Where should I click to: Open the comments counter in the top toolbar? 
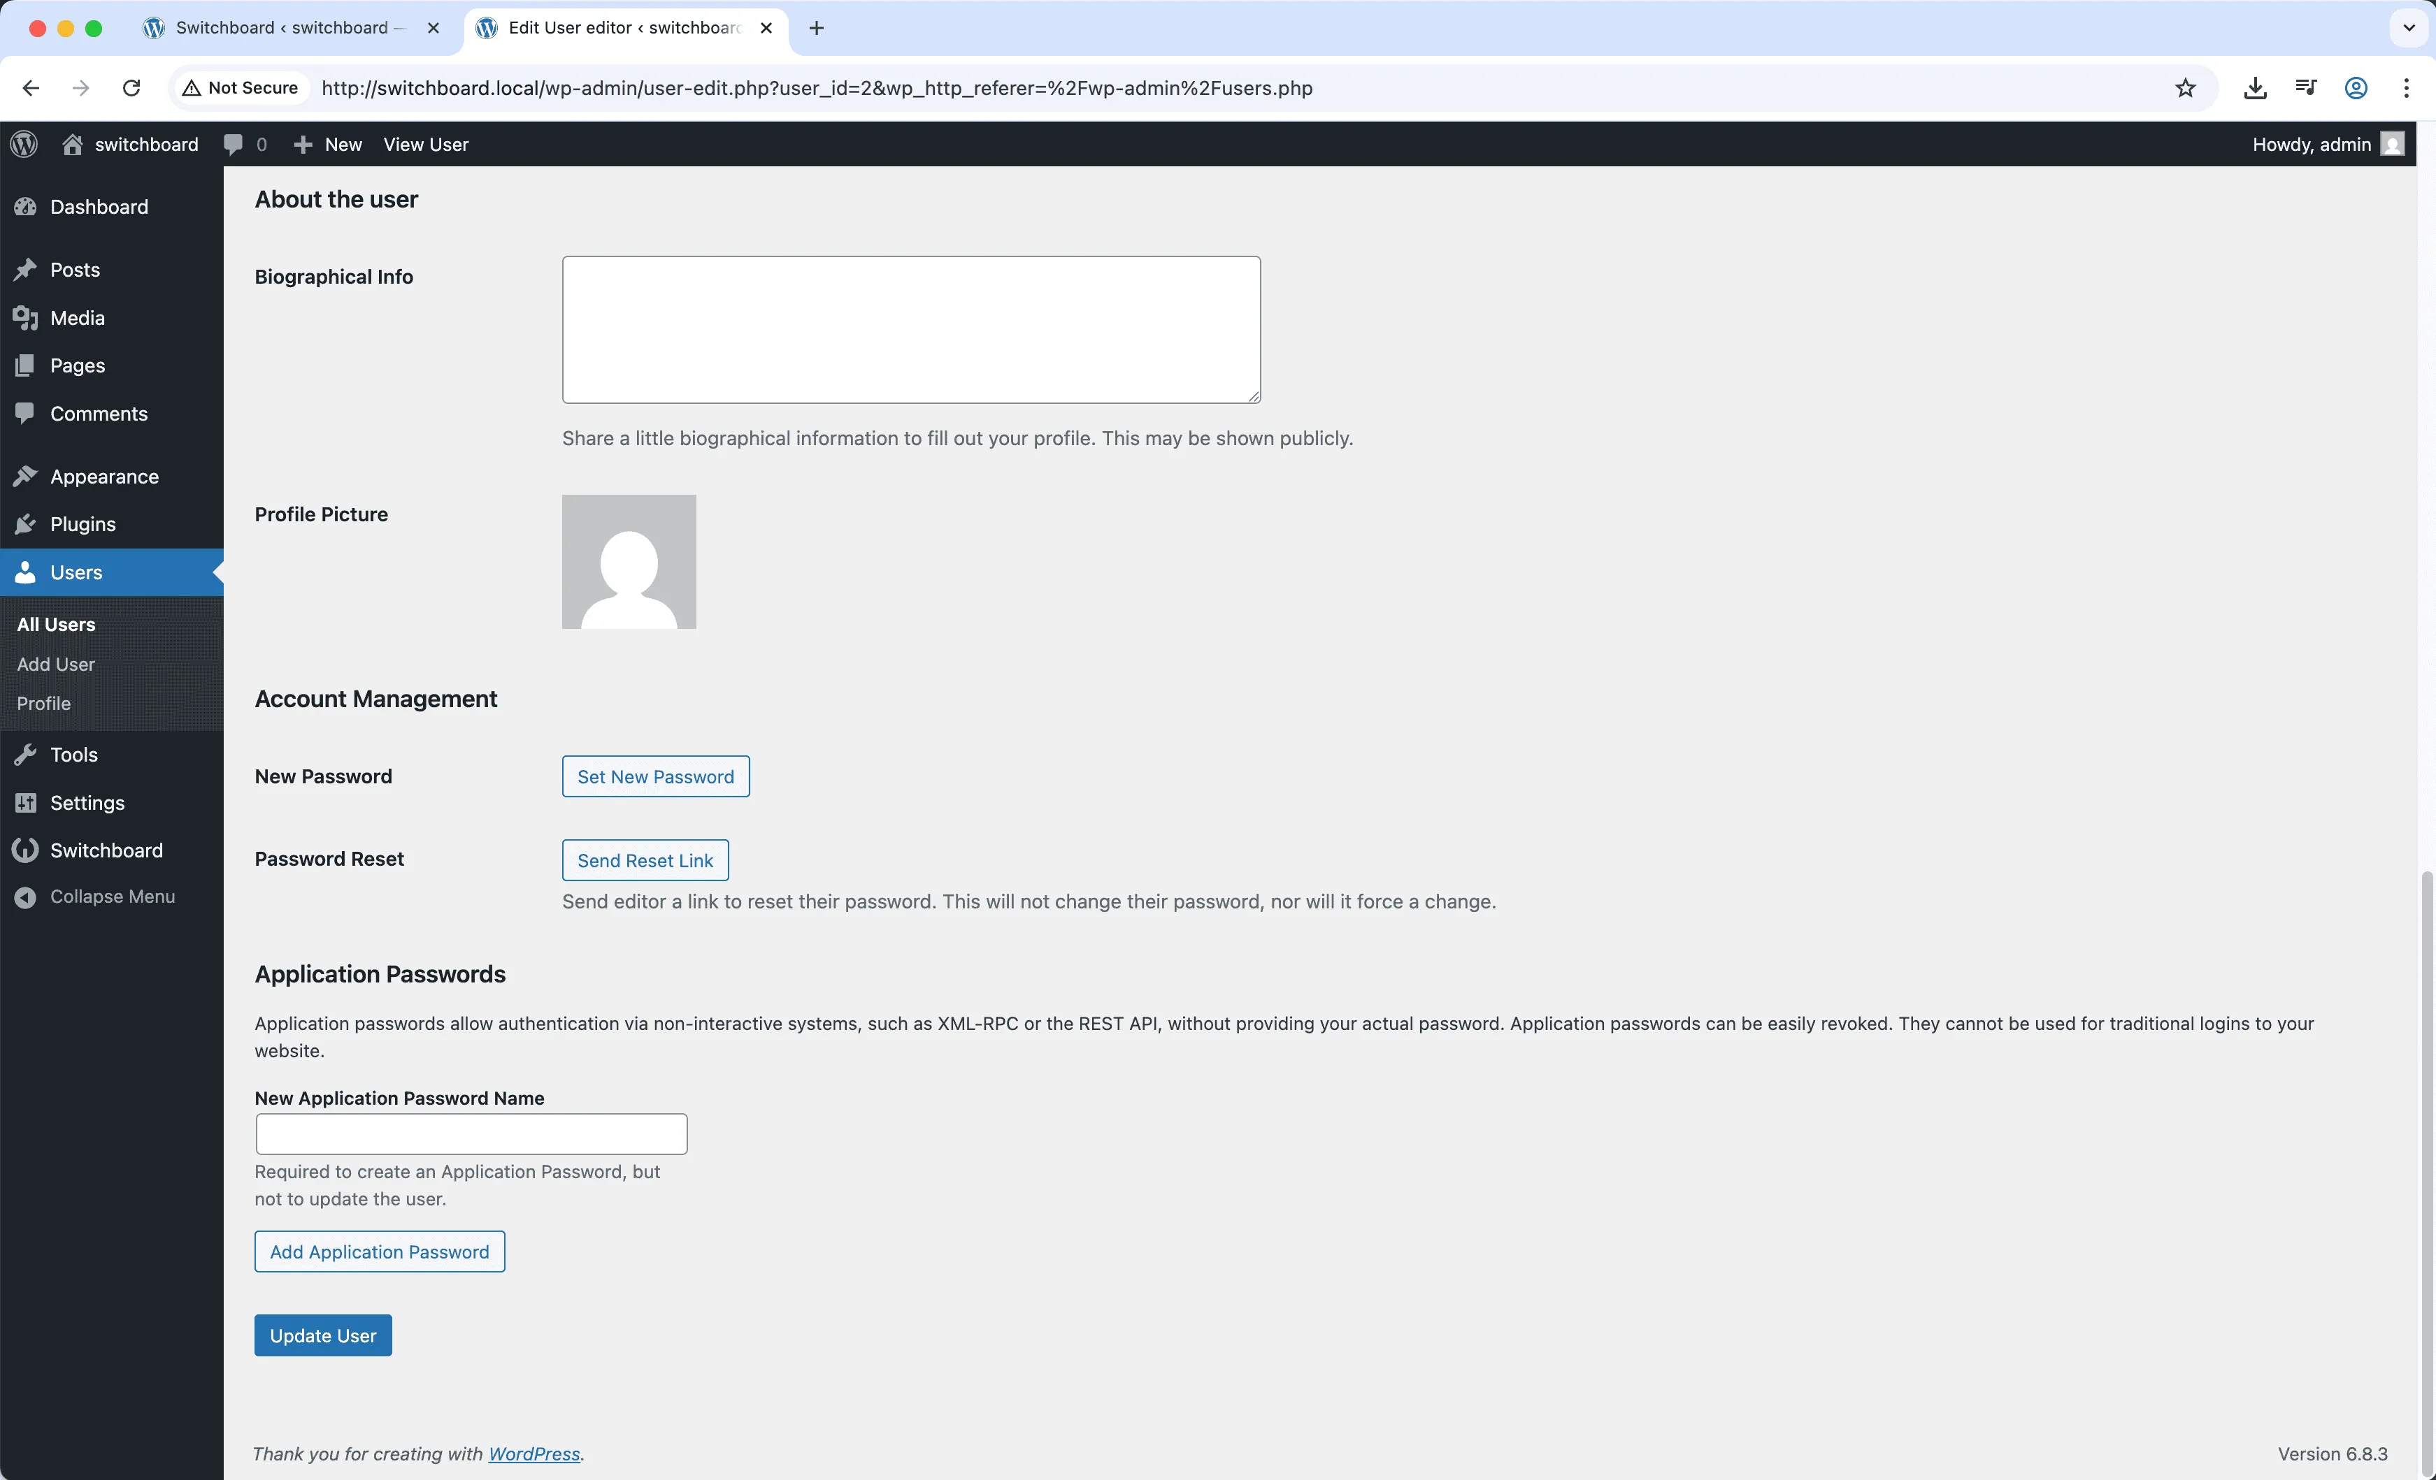coord(245,143)
